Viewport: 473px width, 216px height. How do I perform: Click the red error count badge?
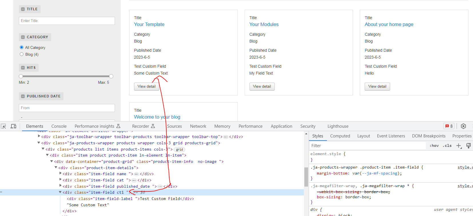[x=449, y=126]
